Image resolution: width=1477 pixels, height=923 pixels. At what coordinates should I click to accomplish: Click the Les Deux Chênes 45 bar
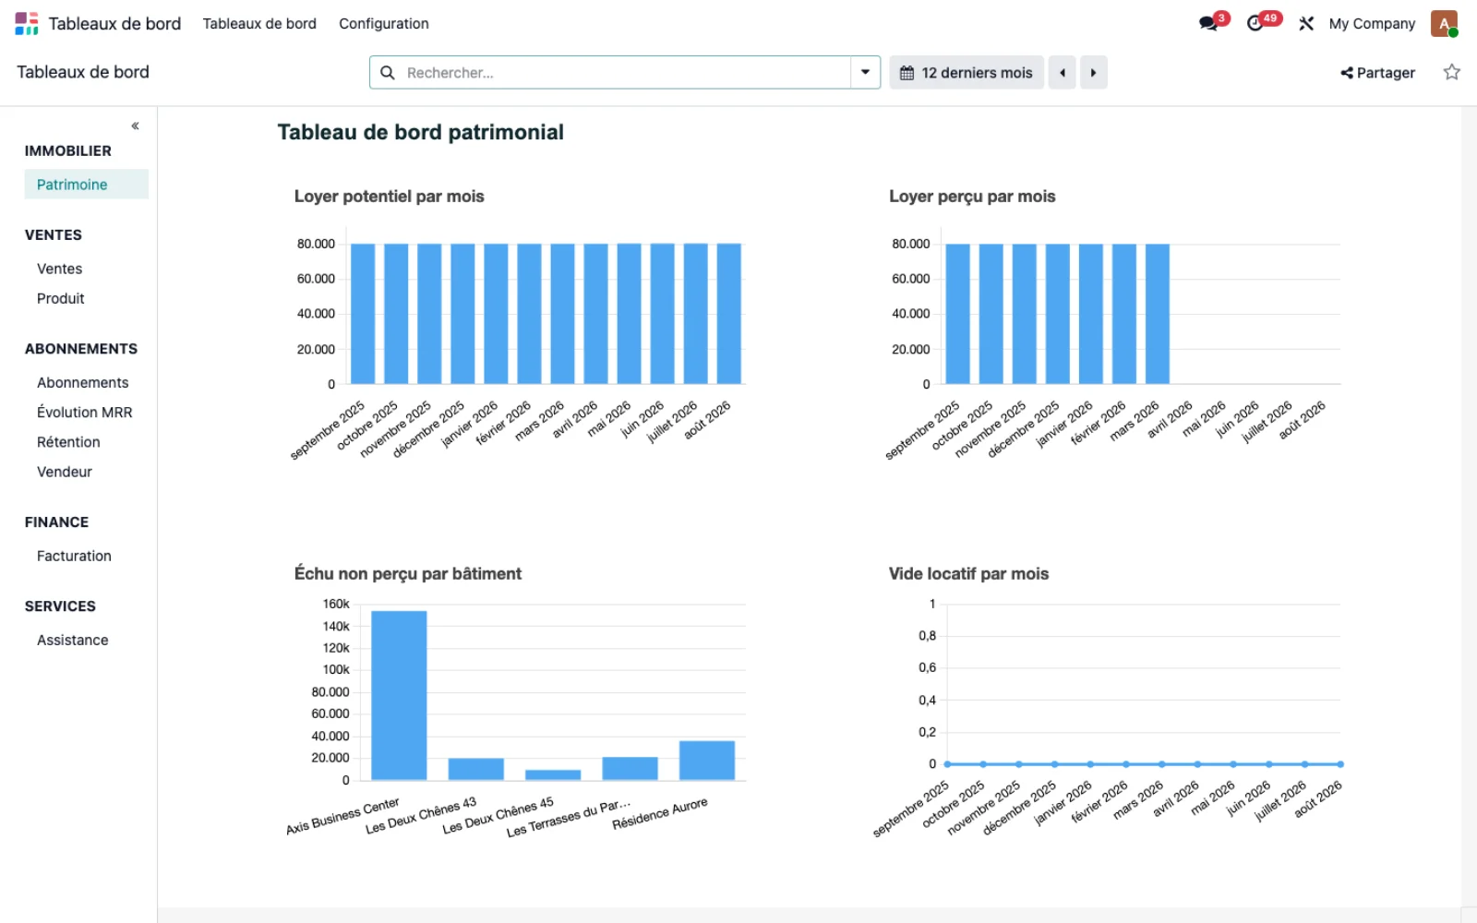pos(553,774)
